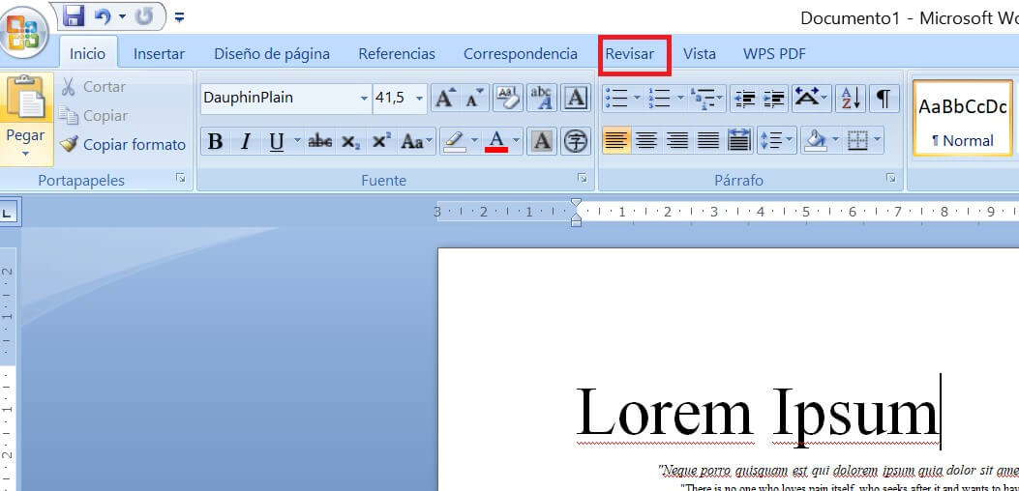Screen dimensions: 1019x491
Task: Click Cortar to cut selection
Action: (94, 86)
